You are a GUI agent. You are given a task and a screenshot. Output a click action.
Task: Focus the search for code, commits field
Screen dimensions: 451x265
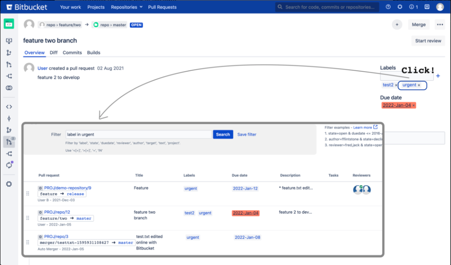pos(327,7)
